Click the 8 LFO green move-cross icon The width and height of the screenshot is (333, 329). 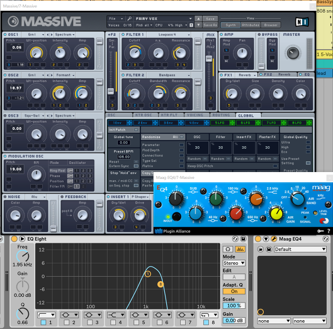pyautogui.click(x=309, y=123)
